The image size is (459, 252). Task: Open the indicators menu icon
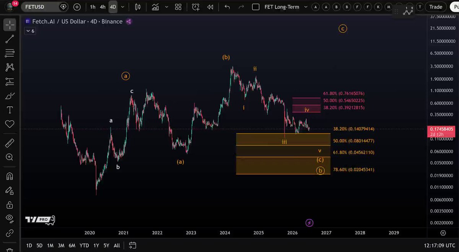155,7
